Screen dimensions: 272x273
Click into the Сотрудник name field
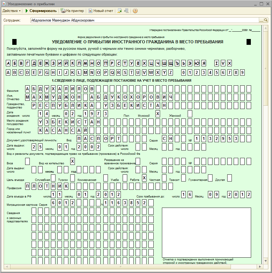(144, 20)
